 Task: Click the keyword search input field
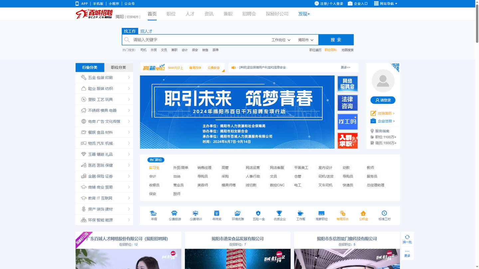coord(200,40)
